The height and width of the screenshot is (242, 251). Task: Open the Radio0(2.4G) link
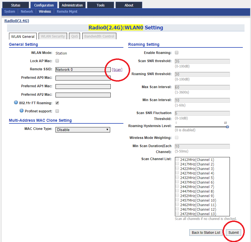[x=17, y=21]
